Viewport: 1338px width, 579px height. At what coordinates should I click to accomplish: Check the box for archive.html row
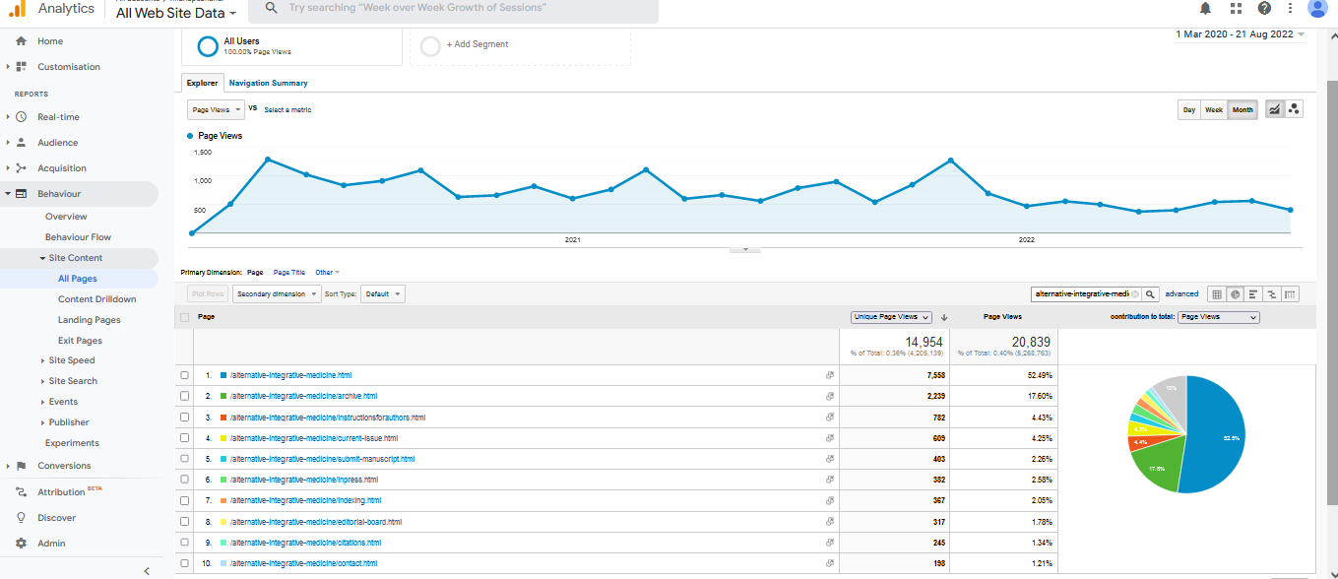185,396
